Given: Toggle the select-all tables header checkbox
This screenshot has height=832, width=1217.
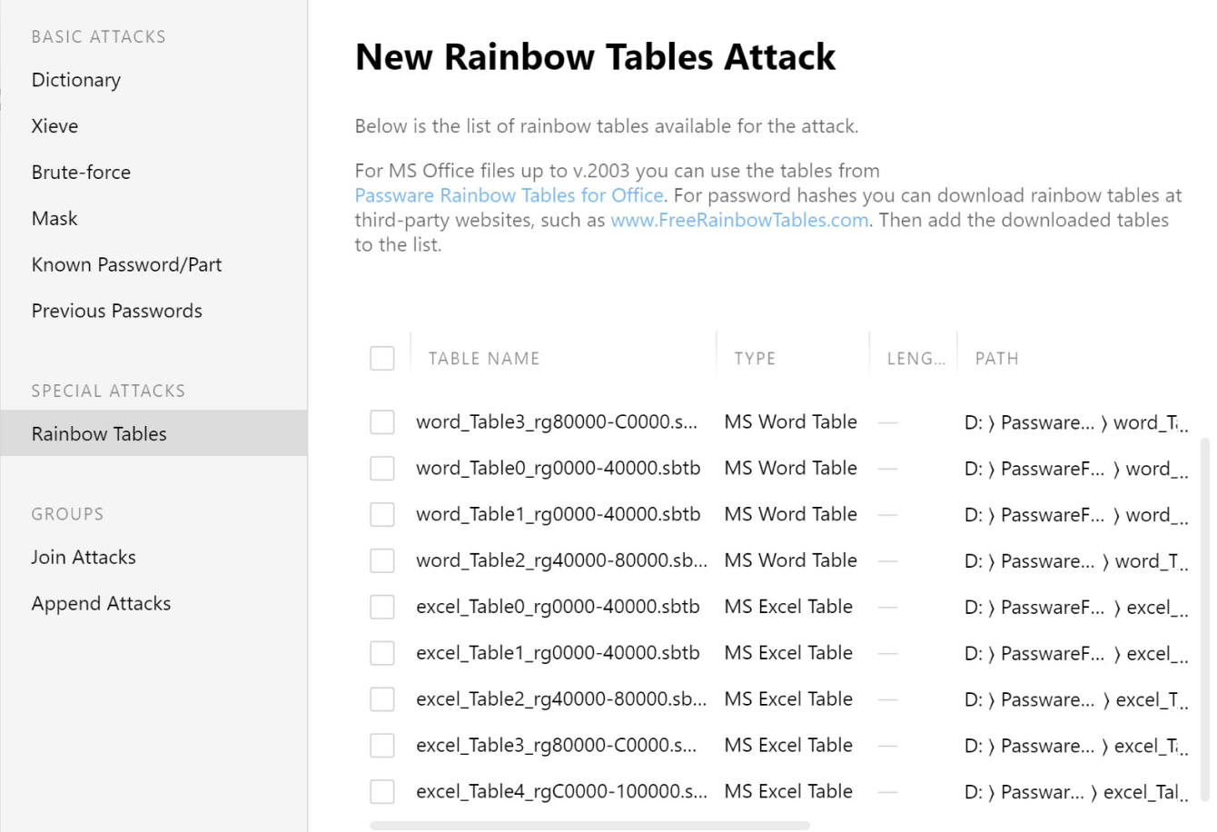Looking at the screenshot, I should tap(382, 359).
